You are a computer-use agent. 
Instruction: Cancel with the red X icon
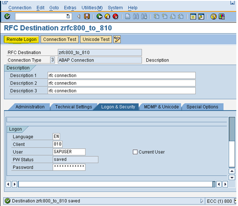(x=115, y=16)
